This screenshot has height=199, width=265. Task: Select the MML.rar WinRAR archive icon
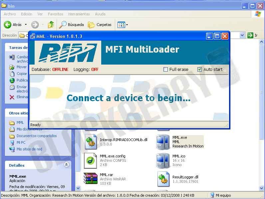[x=91, y=178]
